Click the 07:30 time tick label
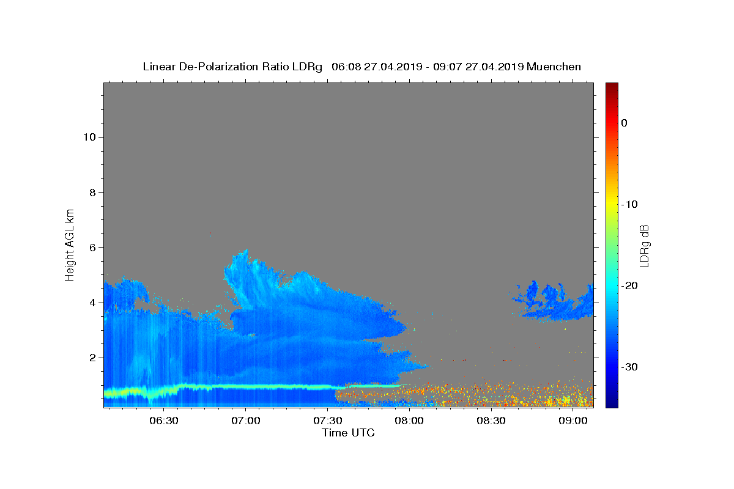 click(327, 421)
